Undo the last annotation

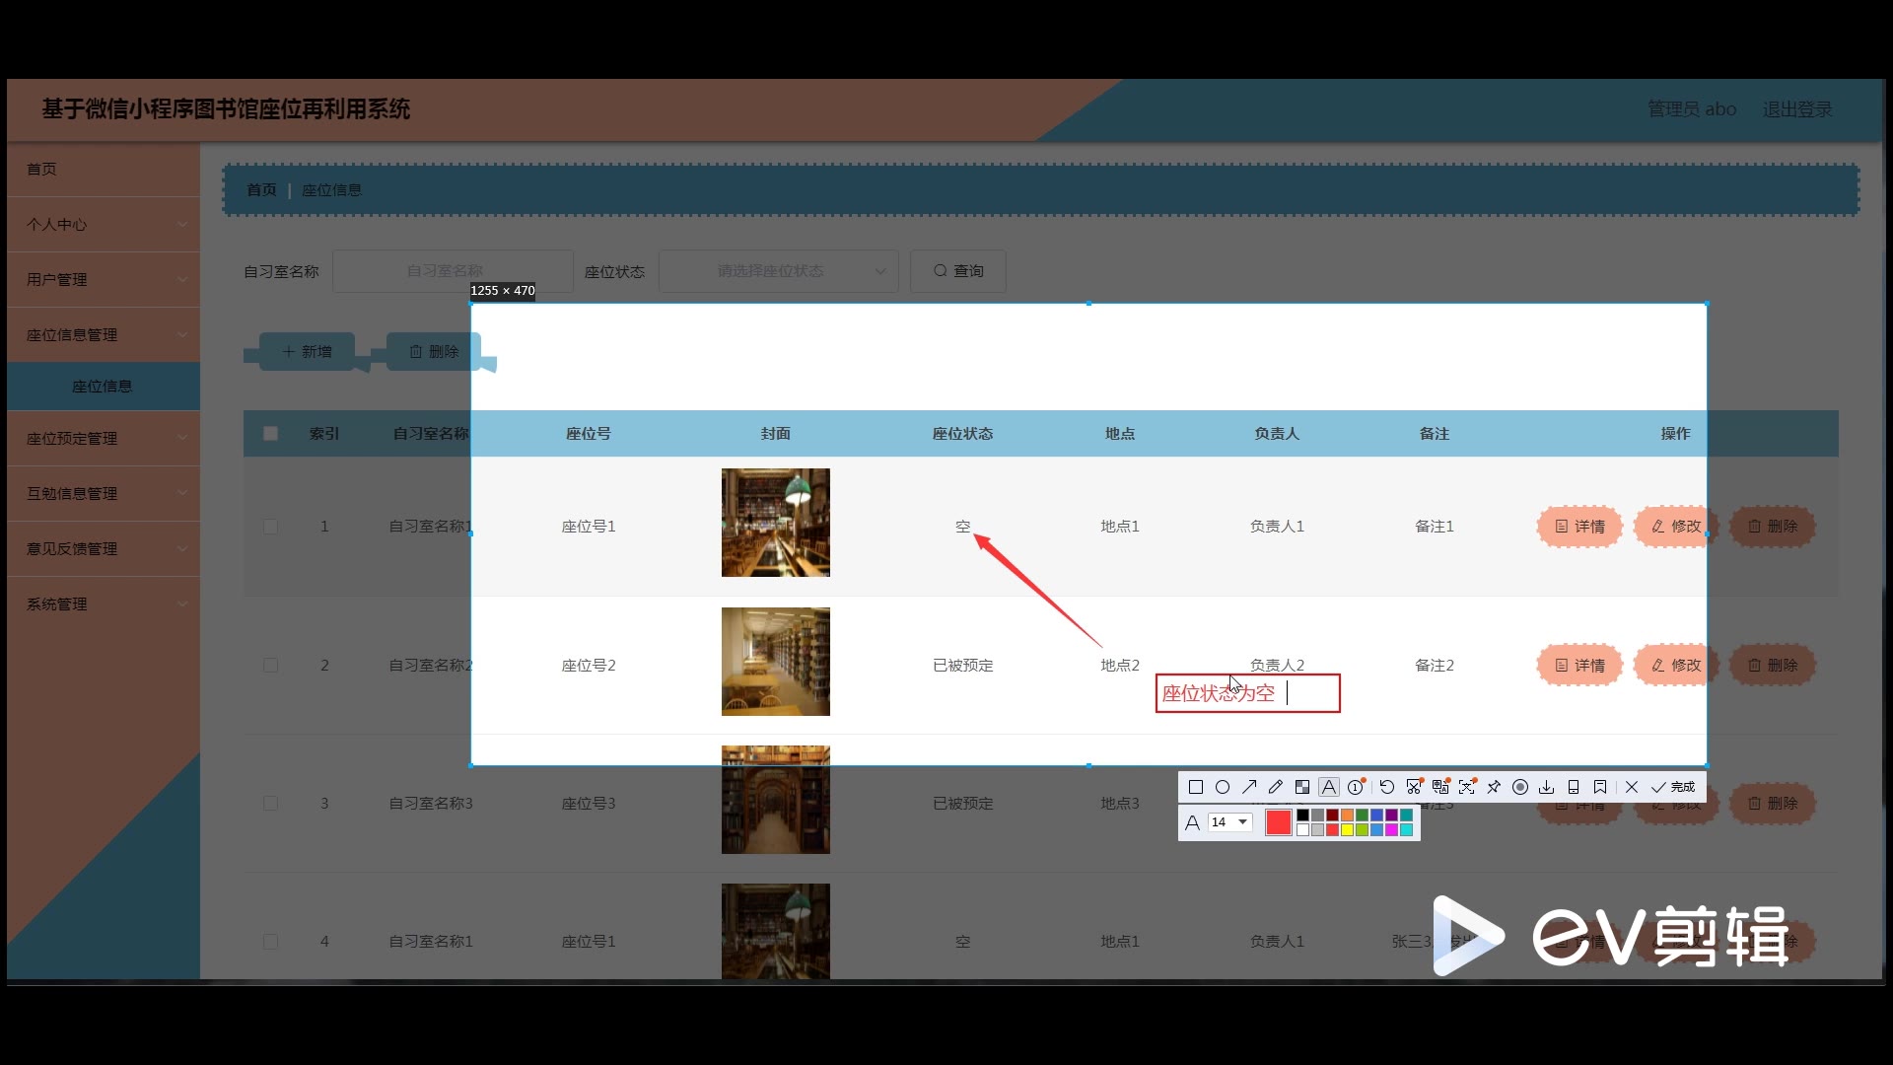pos(1386,787)
